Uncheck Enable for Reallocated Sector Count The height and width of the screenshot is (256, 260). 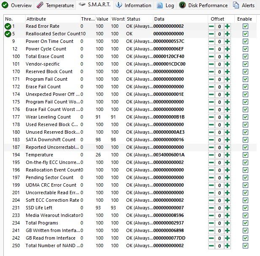click(245, 34)
